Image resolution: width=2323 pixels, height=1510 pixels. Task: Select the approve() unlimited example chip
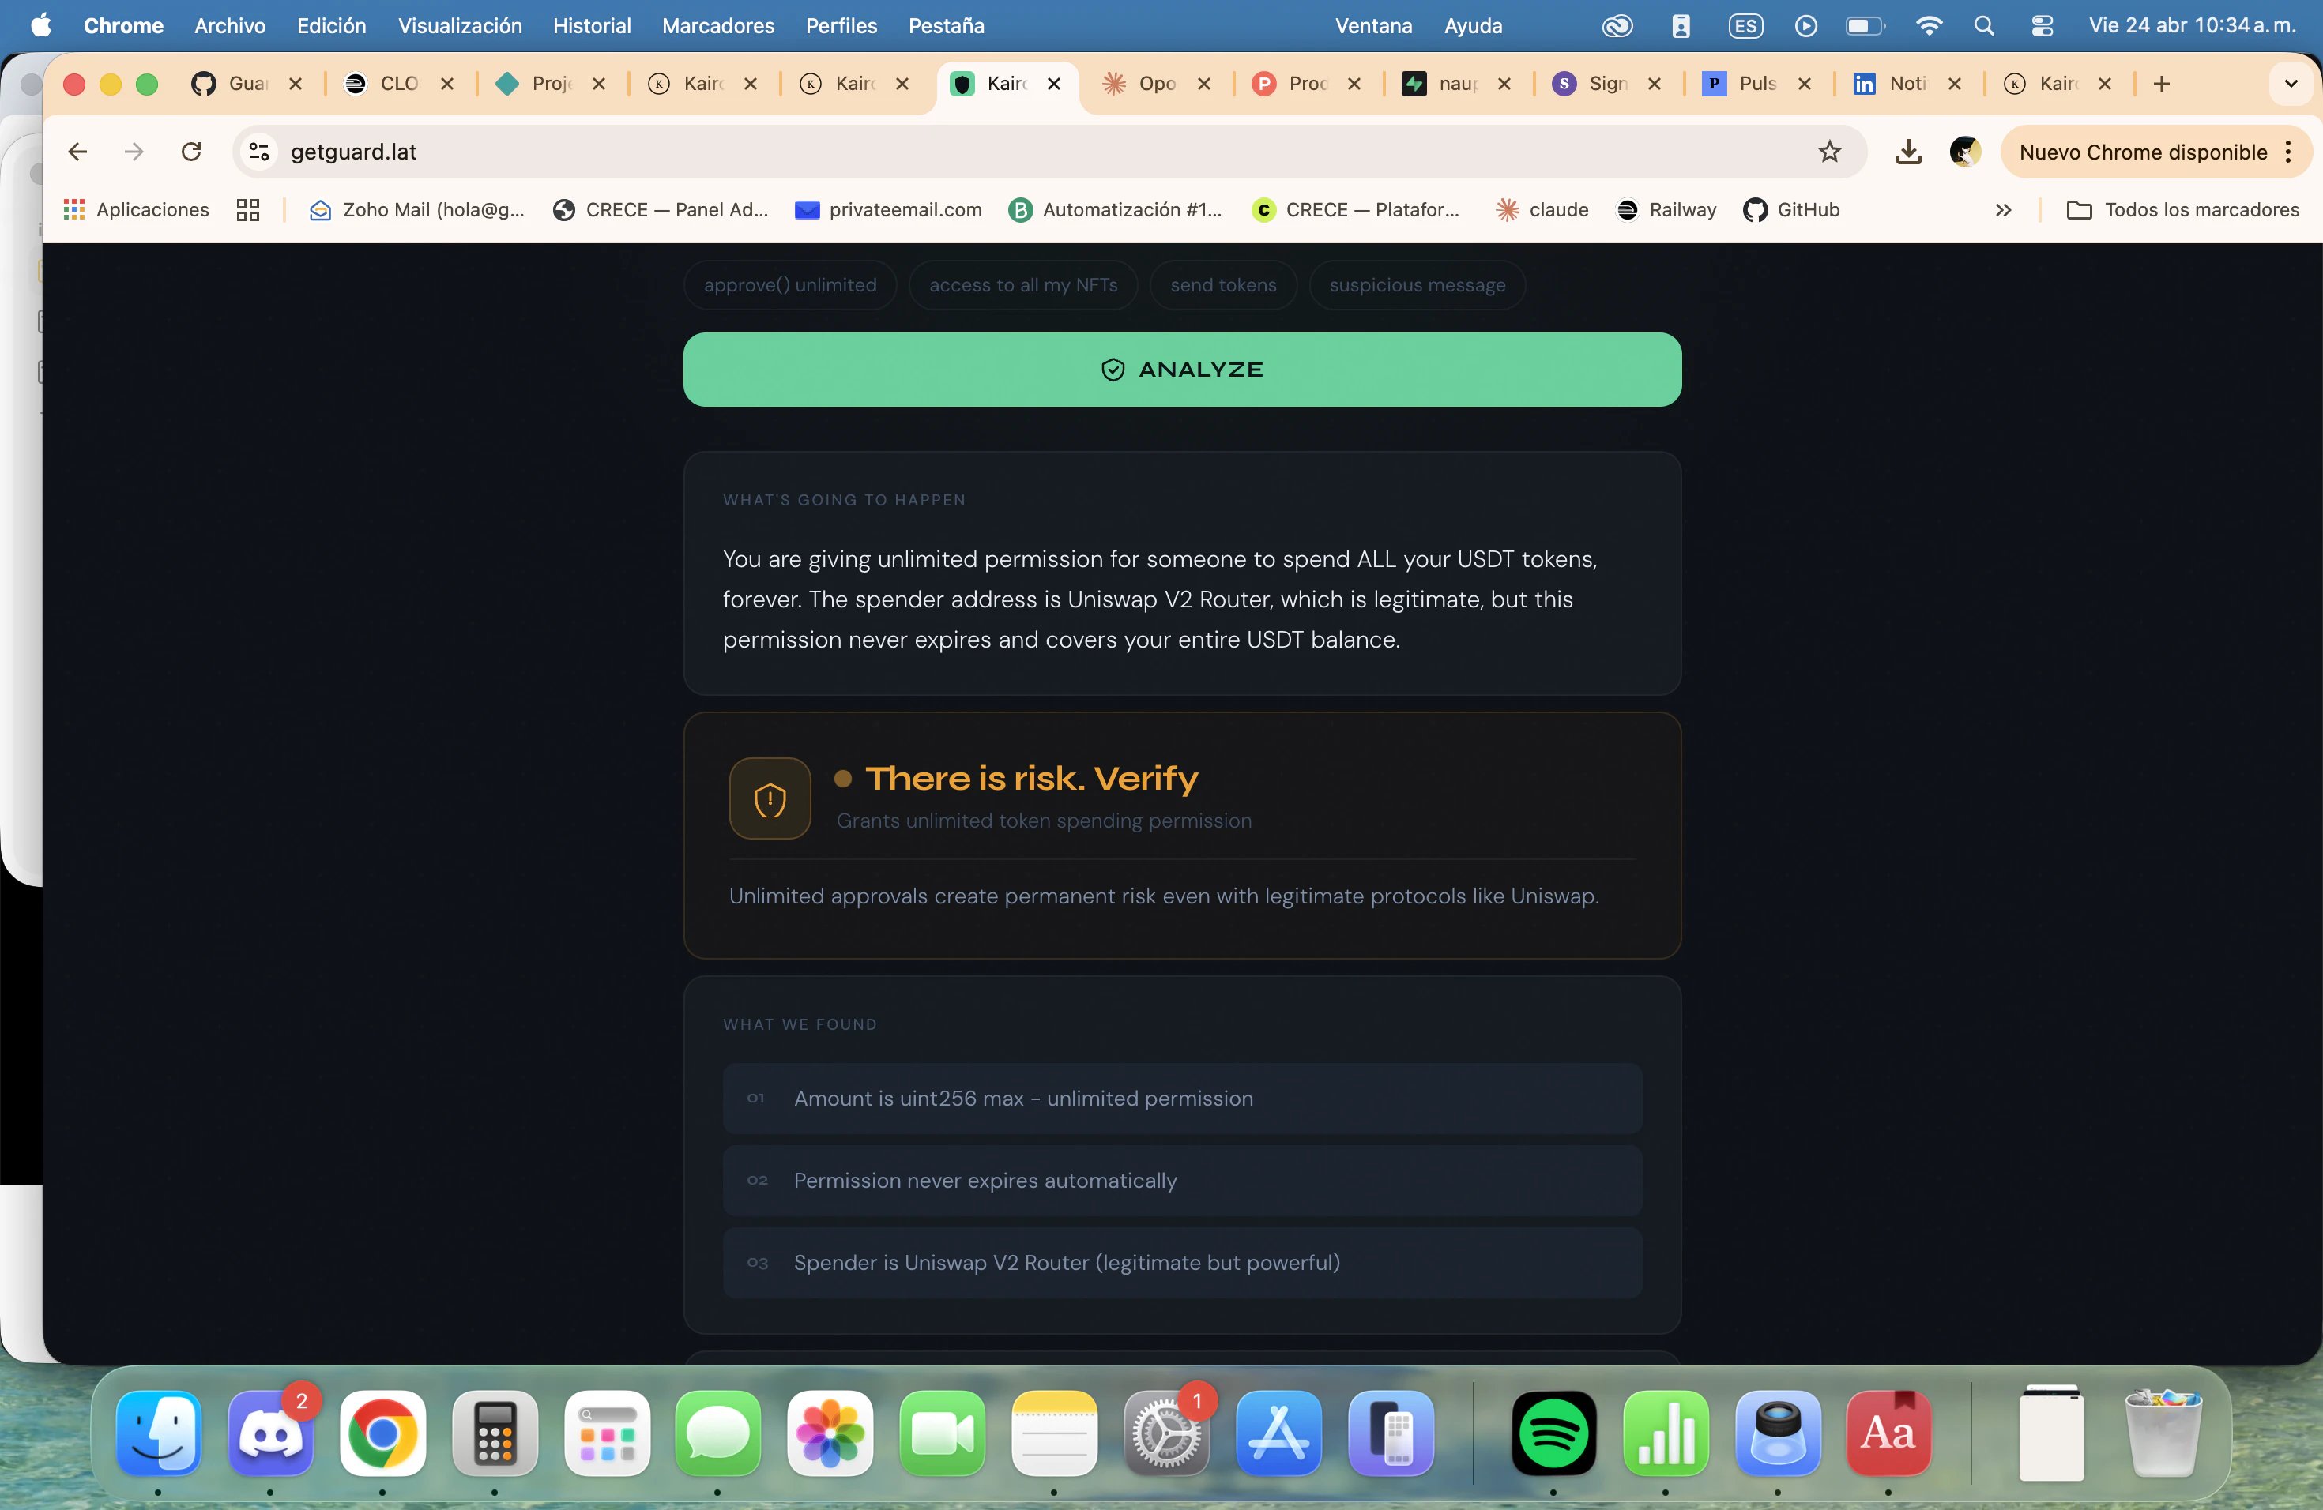click(789, 285)
